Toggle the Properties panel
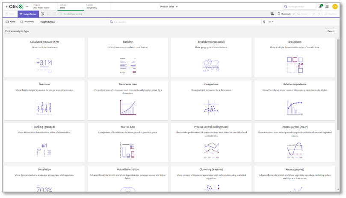The image size is (346, 198). pyautogui.click(x=27, y=22)
